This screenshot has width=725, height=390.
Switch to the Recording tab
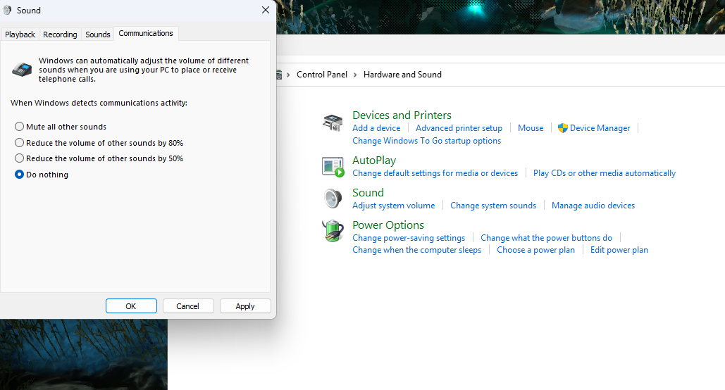pos(60,34)
